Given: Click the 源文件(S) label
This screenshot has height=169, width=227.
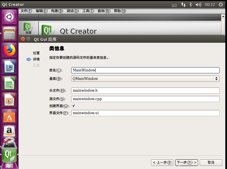Looking at the screenshot, I should pyautogui.click(x=57, y=99).
